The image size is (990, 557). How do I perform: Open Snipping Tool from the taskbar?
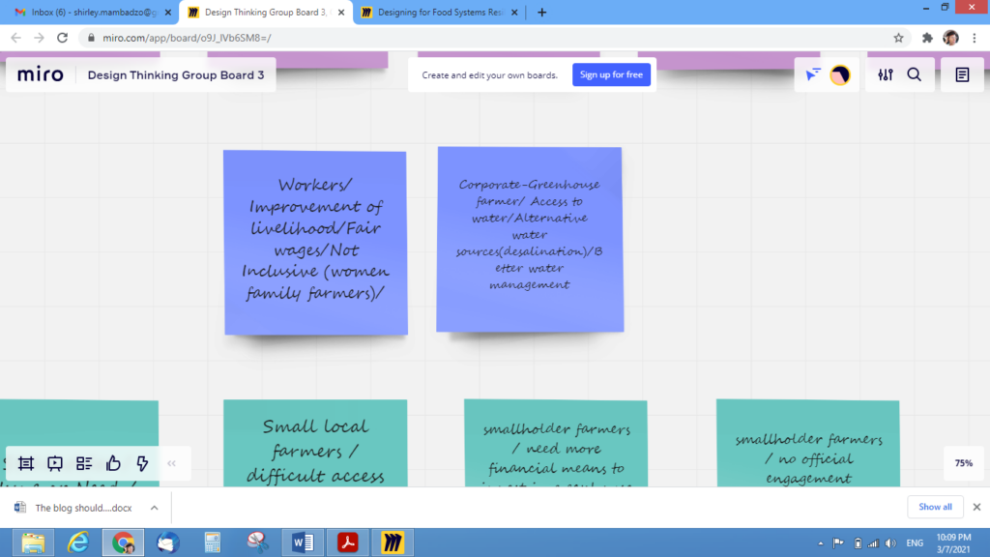point(257,542)
